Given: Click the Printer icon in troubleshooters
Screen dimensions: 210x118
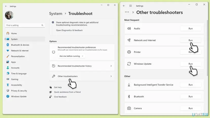Looking at the screenshot, I should (129, 52).
